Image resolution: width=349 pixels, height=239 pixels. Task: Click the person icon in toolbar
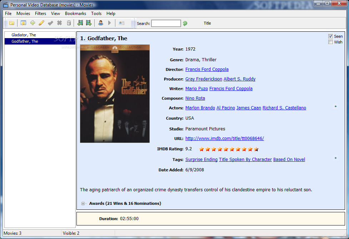[101, 23]
